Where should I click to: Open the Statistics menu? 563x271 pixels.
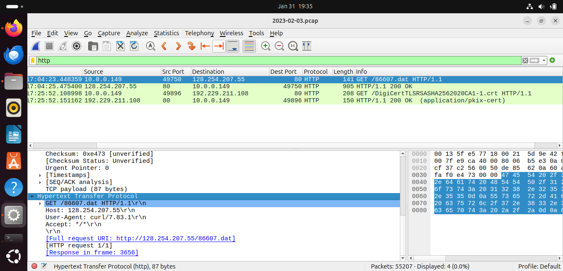[x=166, y=33]
